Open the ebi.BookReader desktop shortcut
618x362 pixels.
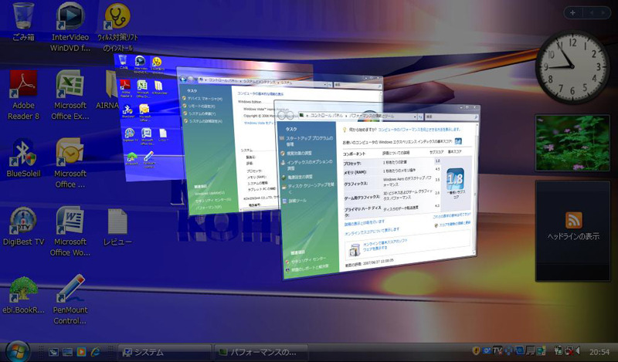pos(23,295)
